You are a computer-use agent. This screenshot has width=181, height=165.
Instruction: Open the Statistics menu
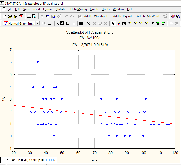coord(62,9)
